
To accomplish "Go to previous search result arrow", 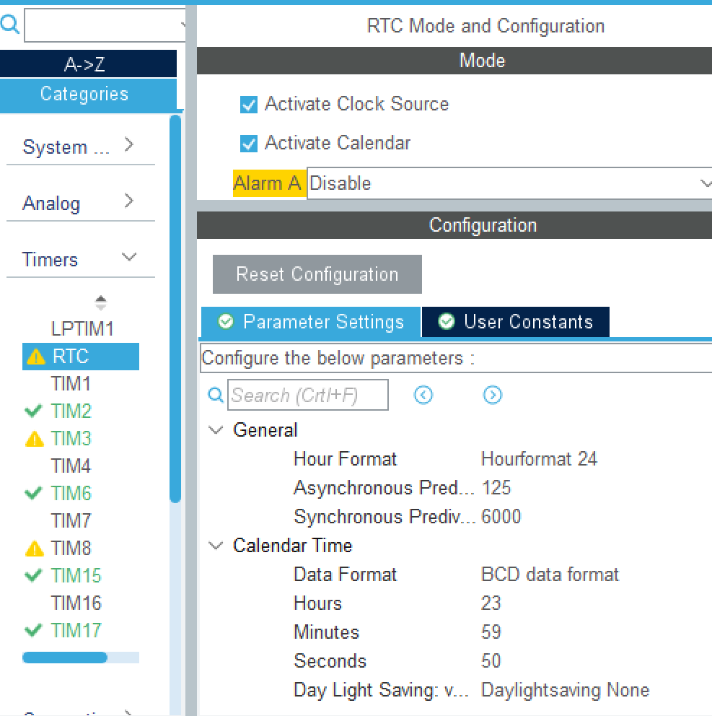I will (423, 395).
